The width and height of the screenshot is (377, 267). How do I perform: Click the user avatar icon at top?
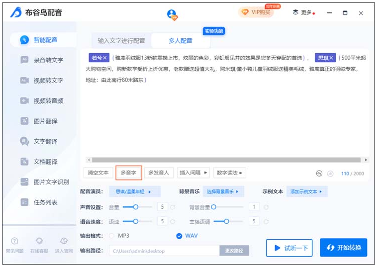coord(172,14)
